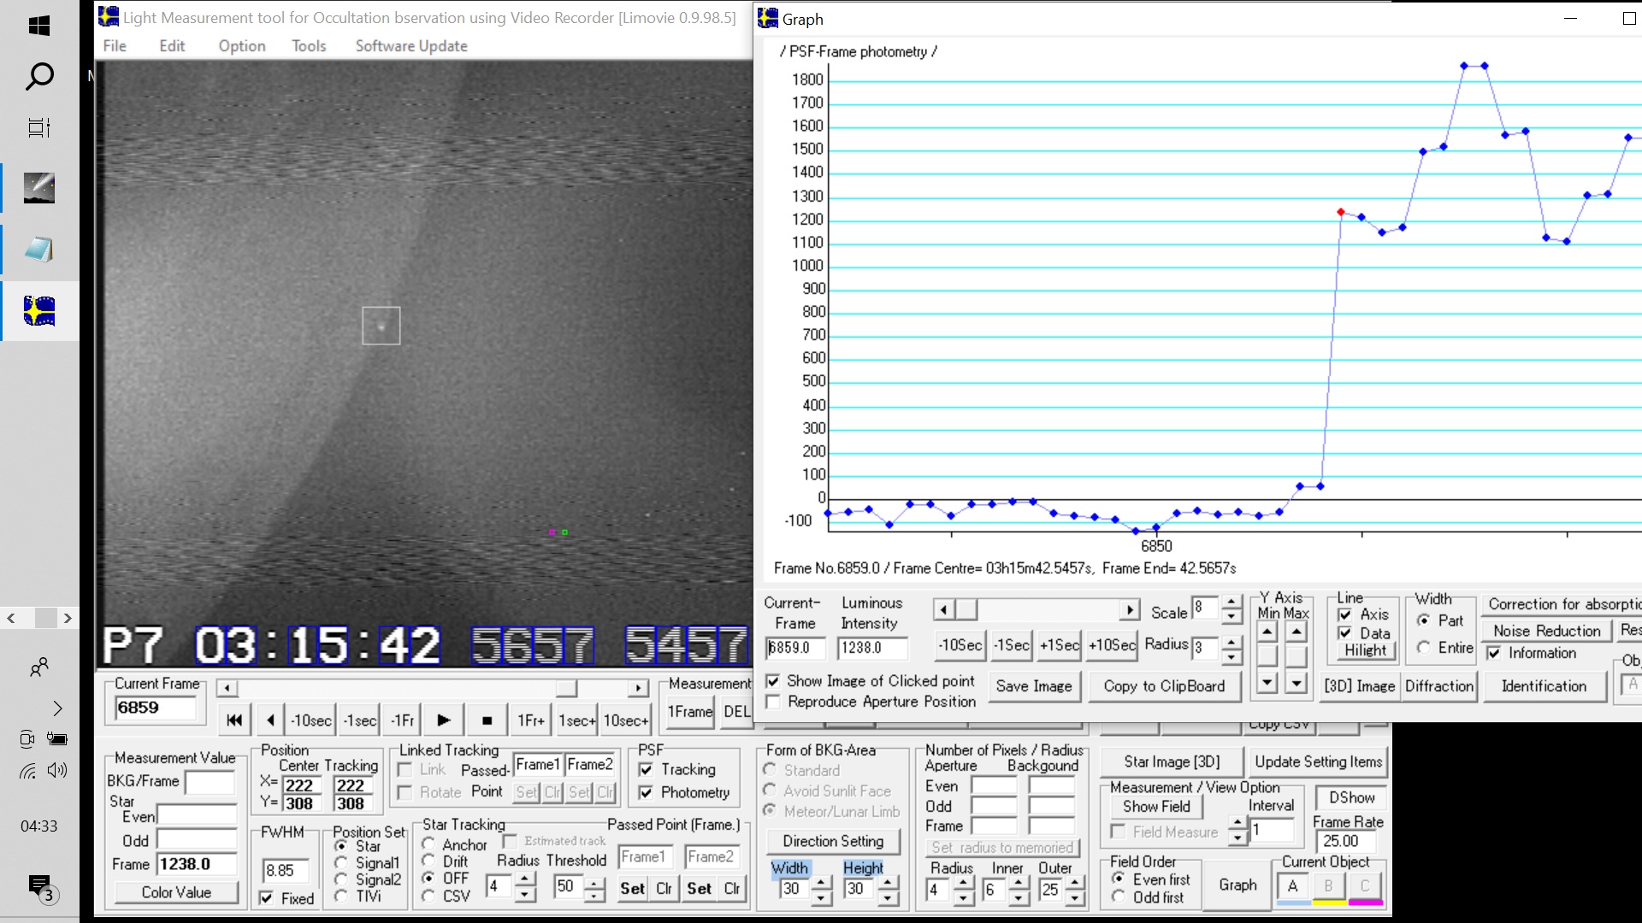Decrease the graph Radius spinner

tap(1231, 657)
